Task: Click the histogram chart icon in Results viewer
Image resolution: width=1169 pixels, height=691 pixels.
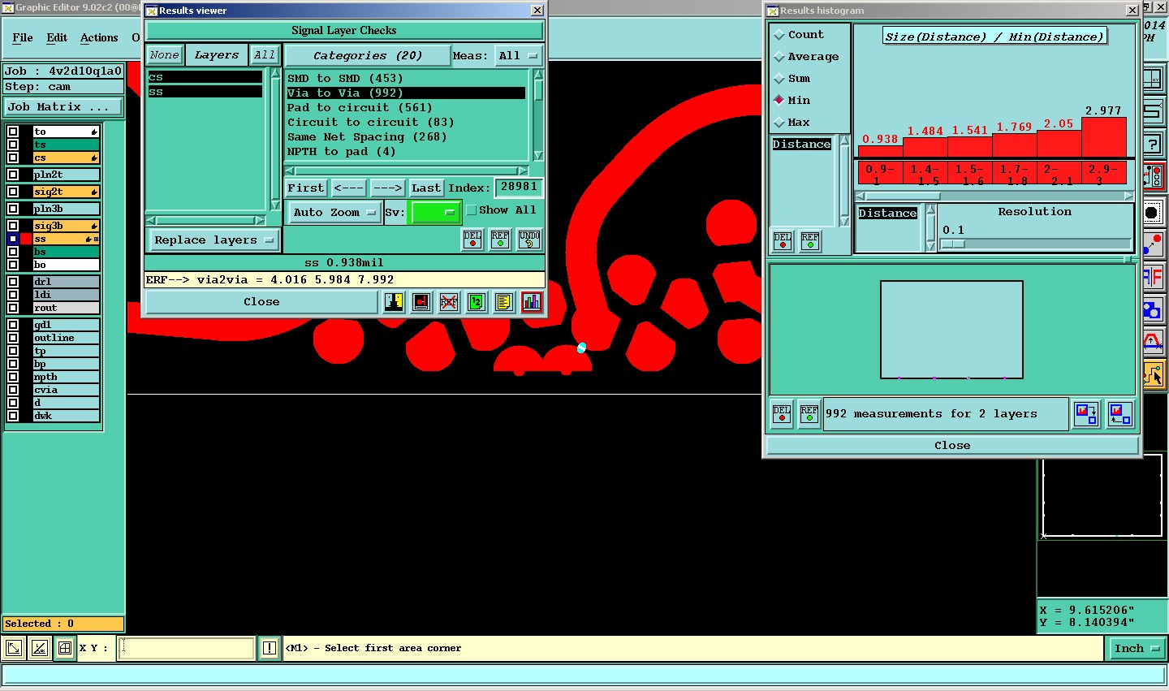Action: tap(532, 302)
